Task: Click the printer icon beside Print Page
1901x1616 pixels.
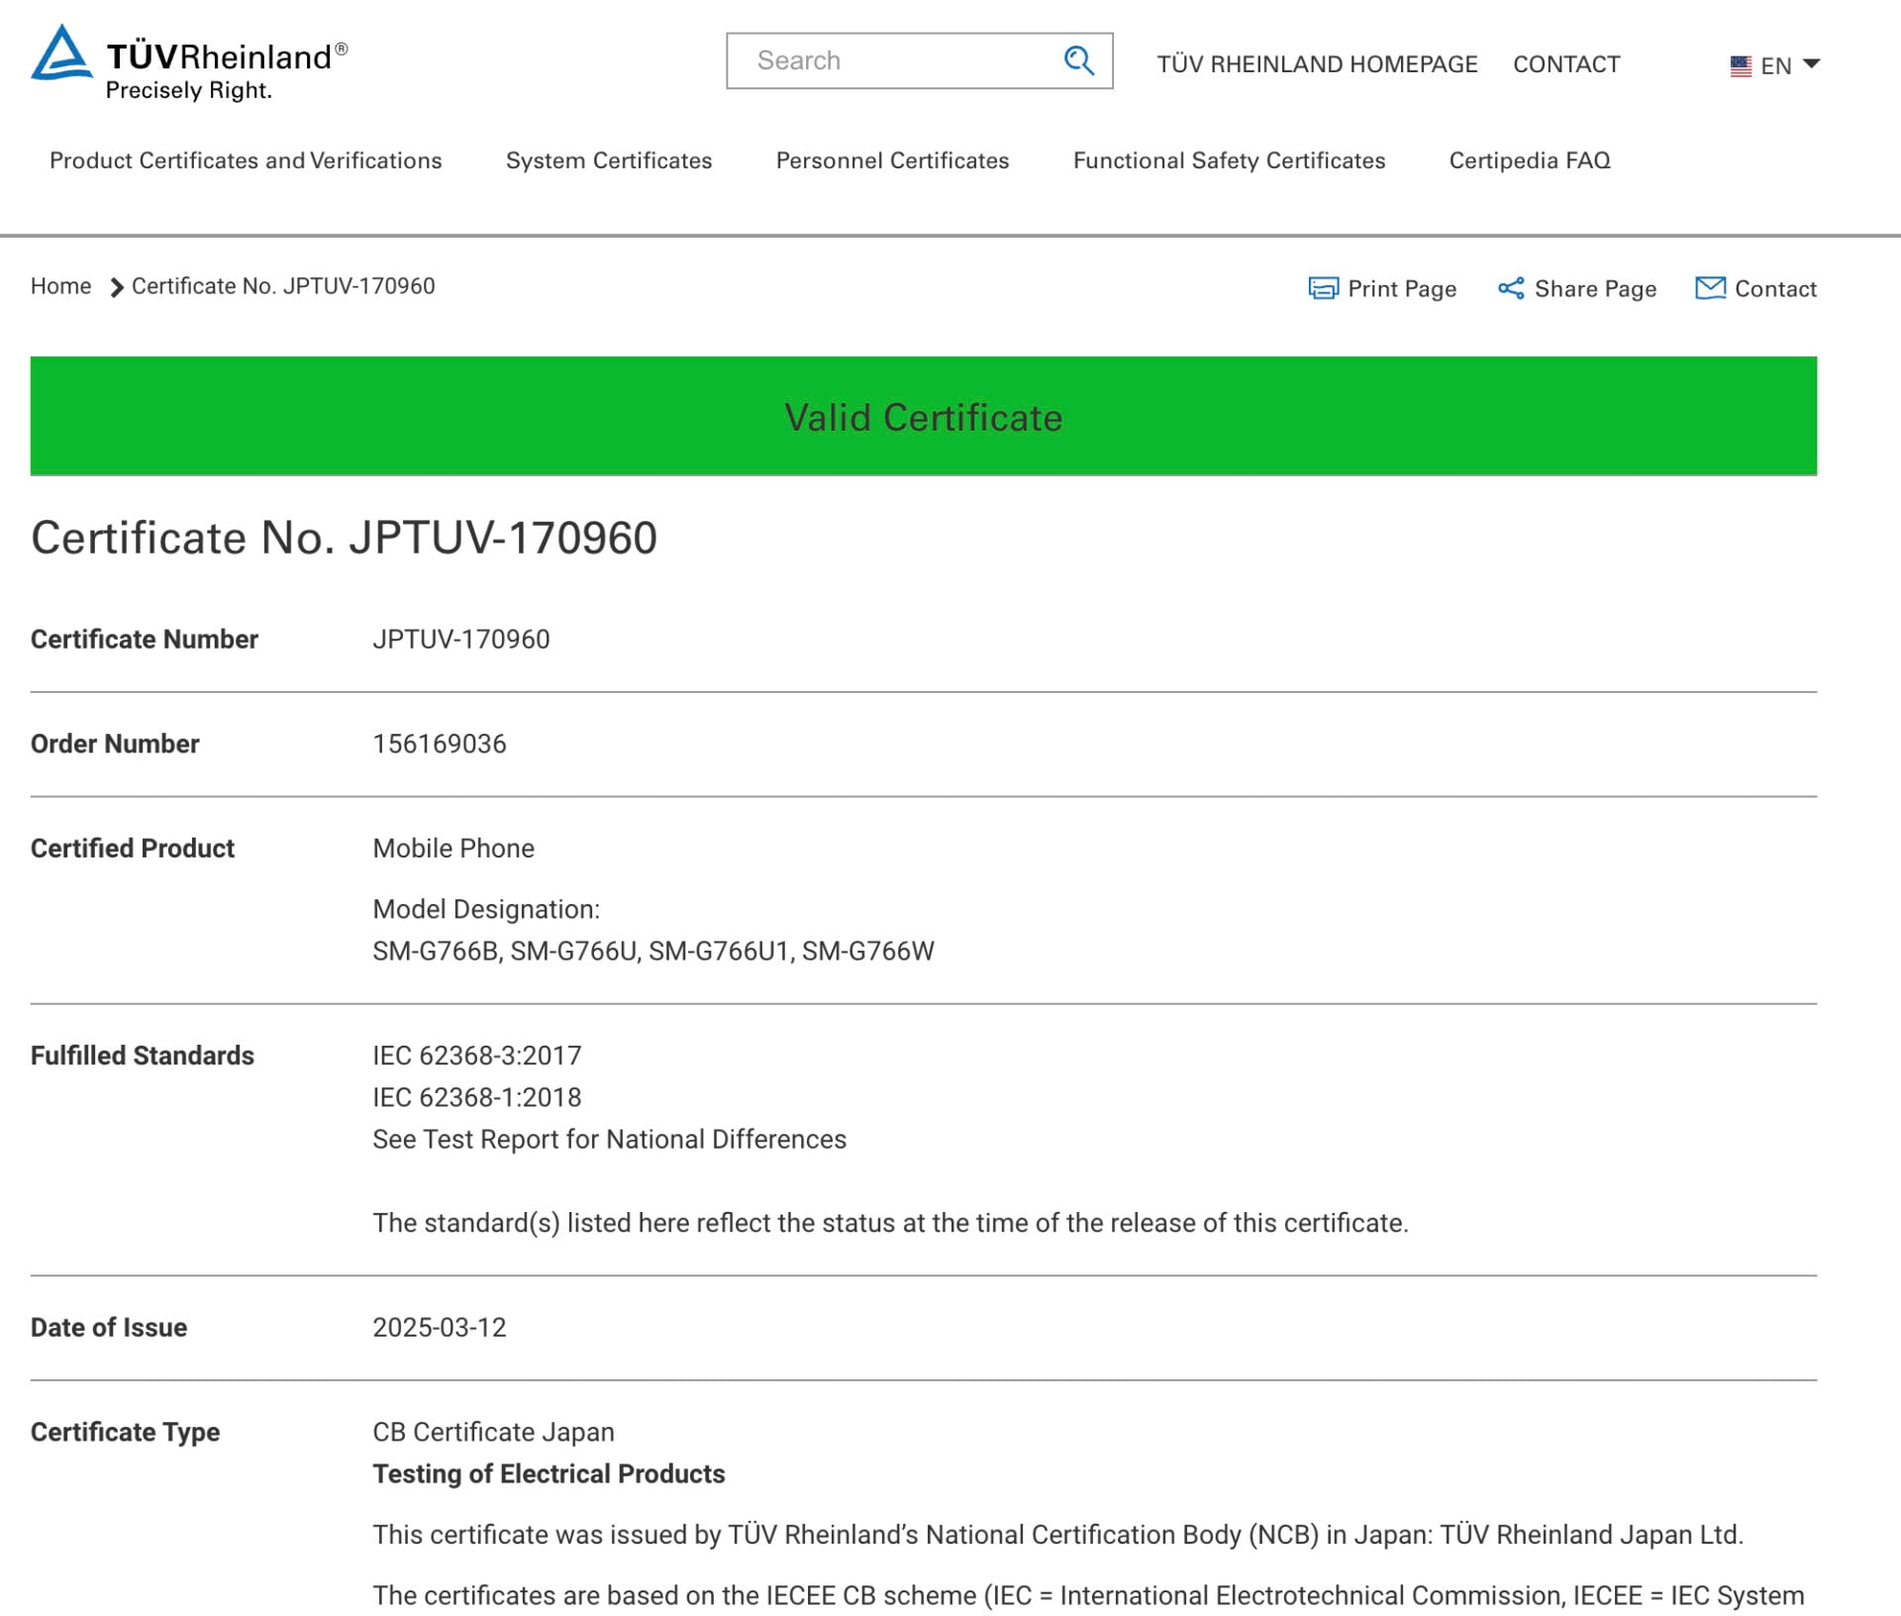Action: 1323,288
